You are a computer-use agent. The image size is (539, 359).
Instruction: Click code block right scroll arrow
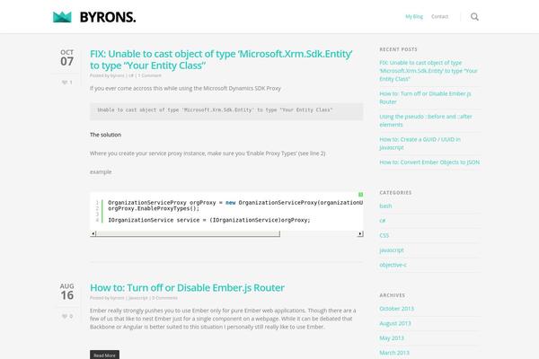[x=360, y=234]
